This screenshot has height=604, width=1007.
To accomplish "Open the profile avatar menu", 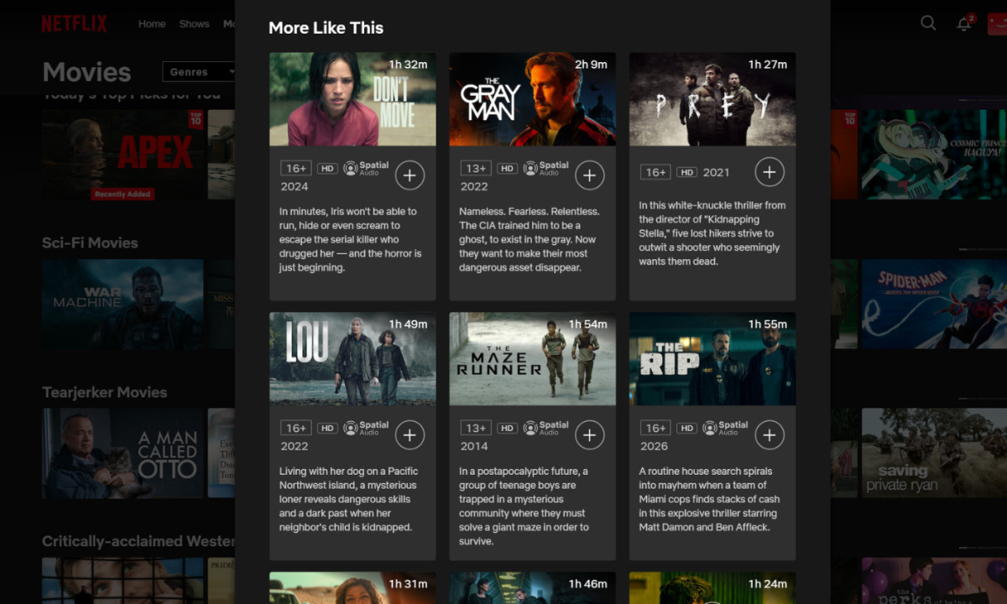I will click(997, 23).
